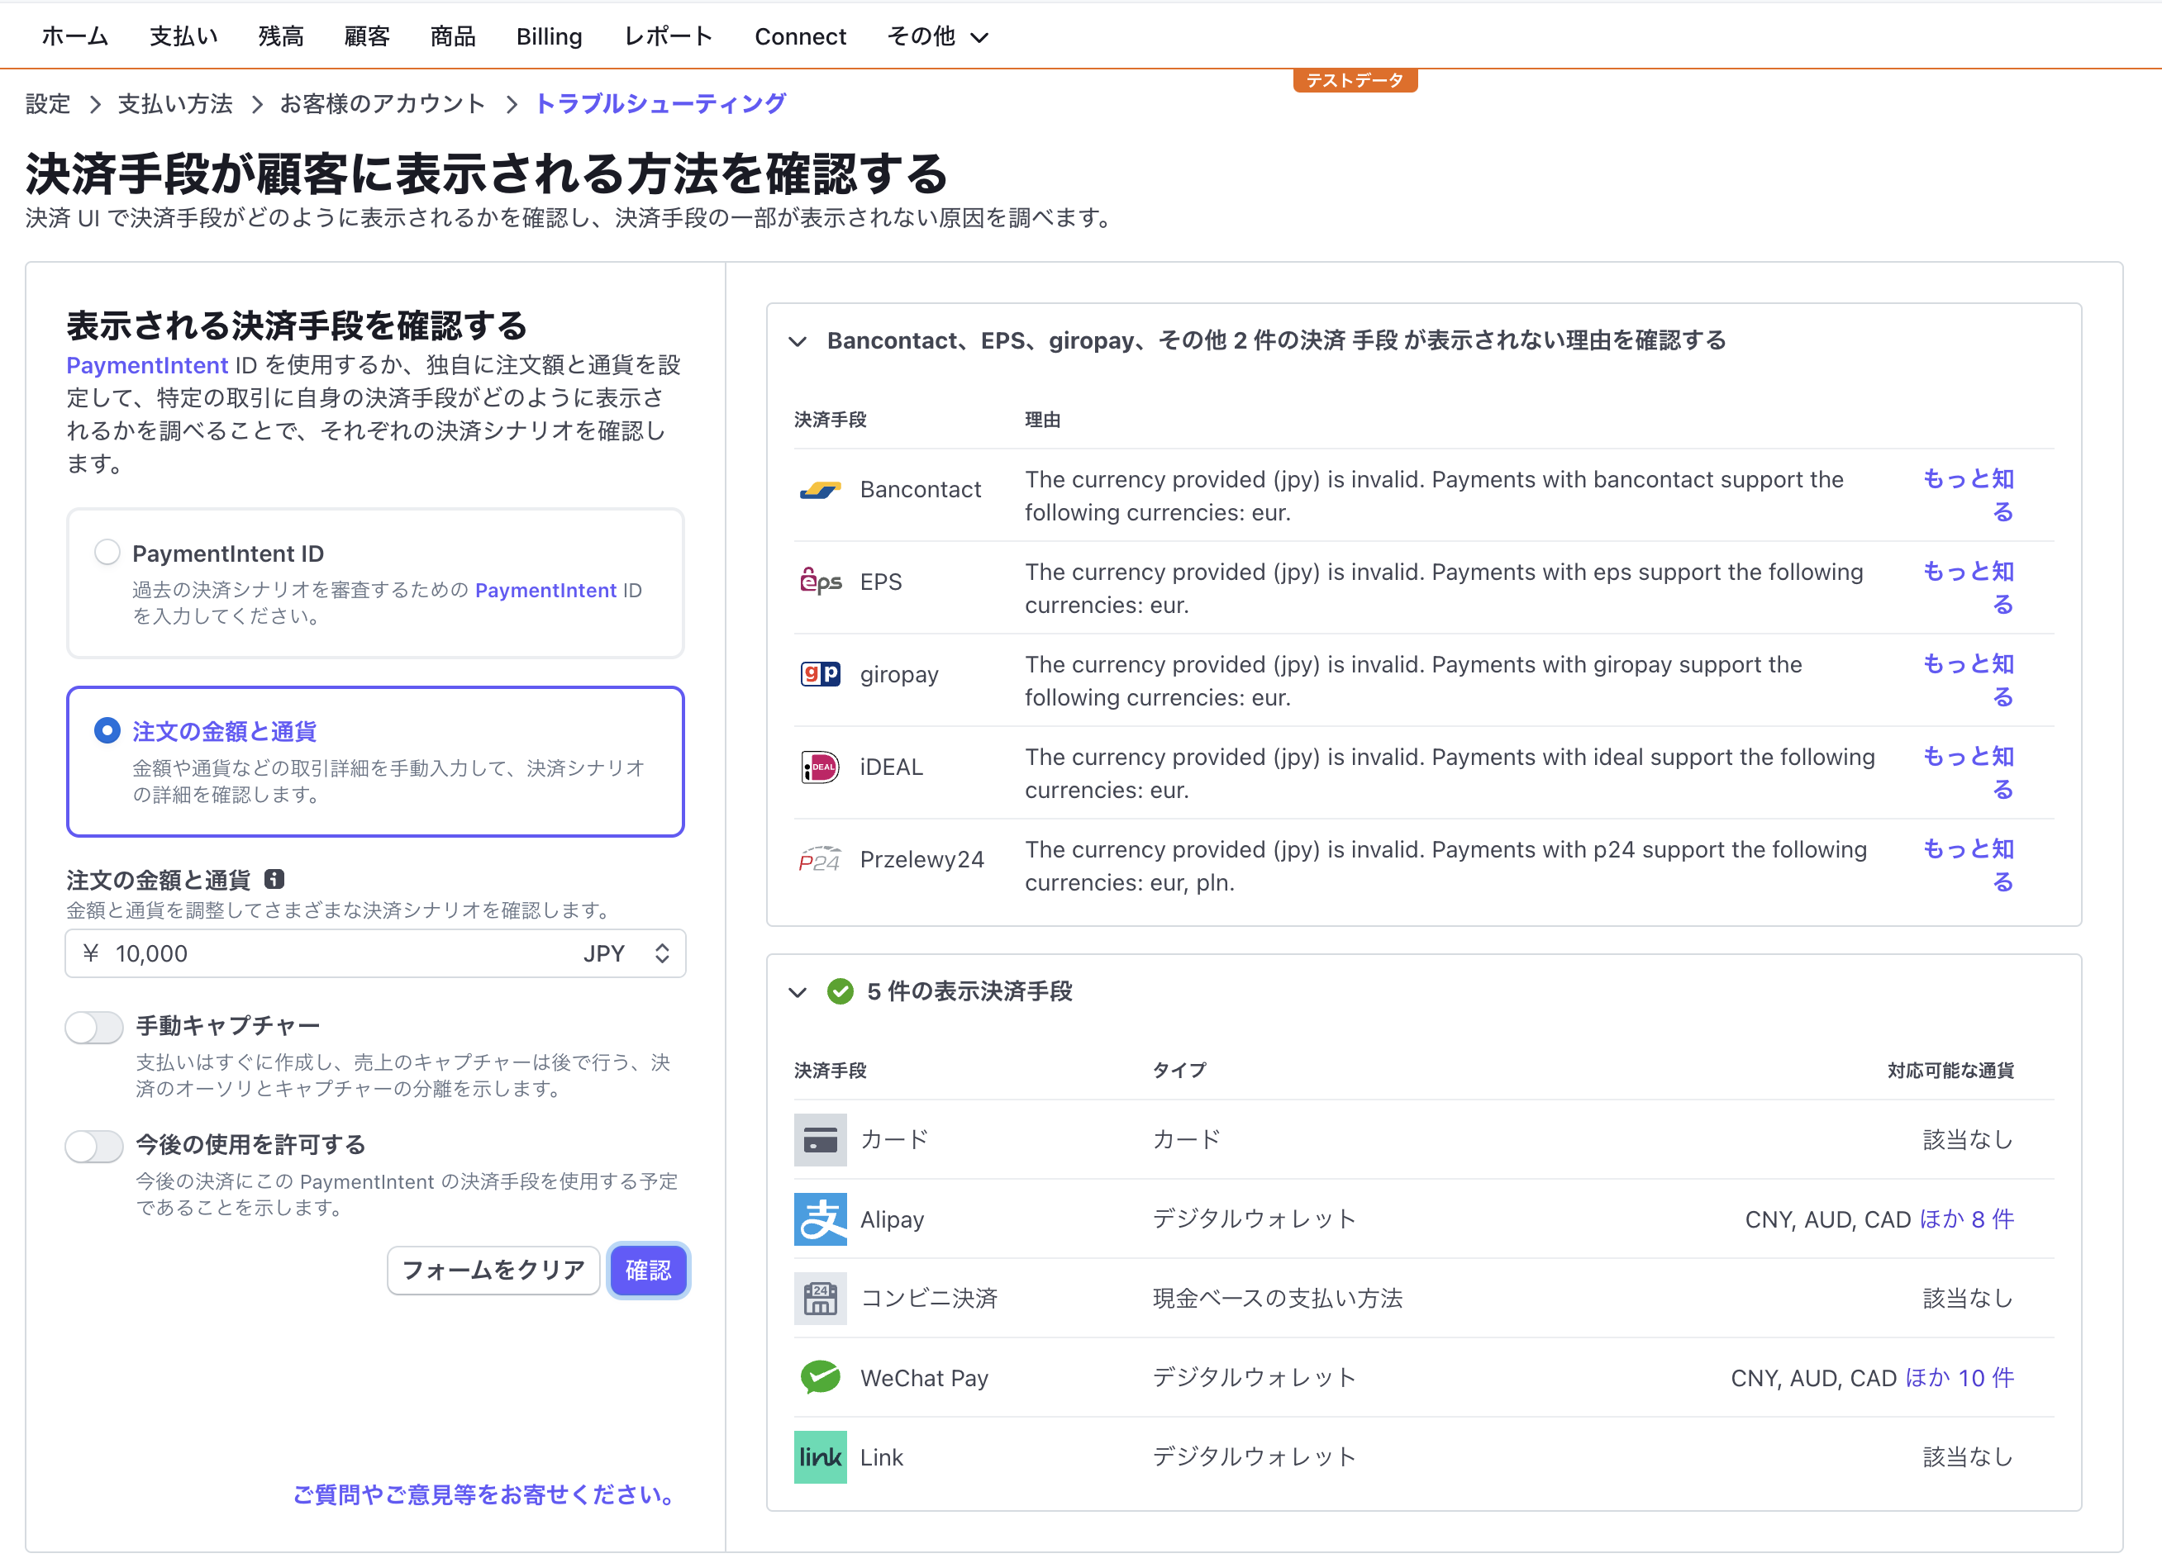Click the giropay payment method icon
The width and height of the screenshot is (2162, 1563).
[820, 674]
